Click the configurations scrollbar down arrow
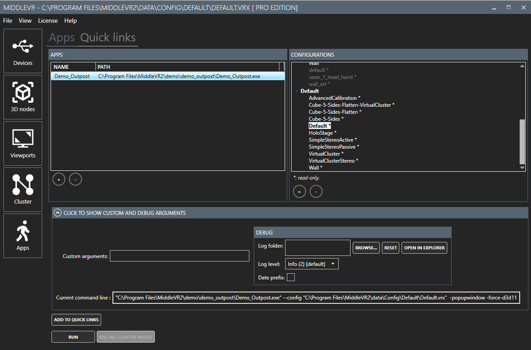This screenshot has width=531, height=350. click(x=522, y=168)
